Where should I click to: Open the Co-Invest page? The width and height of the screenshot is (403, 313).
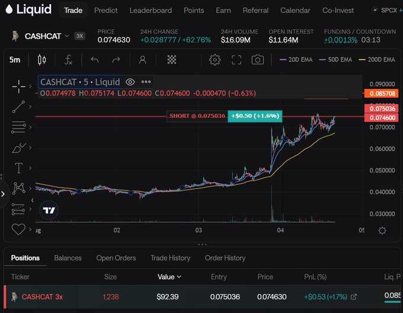[338, 10]
